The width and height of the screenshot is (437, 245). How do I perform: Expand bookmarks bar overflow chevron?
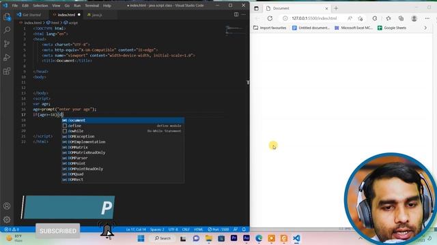click(x=425, y=28)
